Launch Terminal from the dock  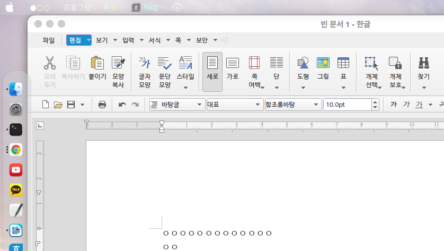(16, 129)
